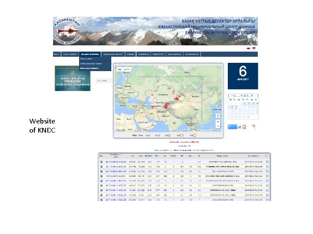This screenshot has height=234, width=313.
Task: Choose Online automatic bulletin from submenu
Action: tap(95, 64)
